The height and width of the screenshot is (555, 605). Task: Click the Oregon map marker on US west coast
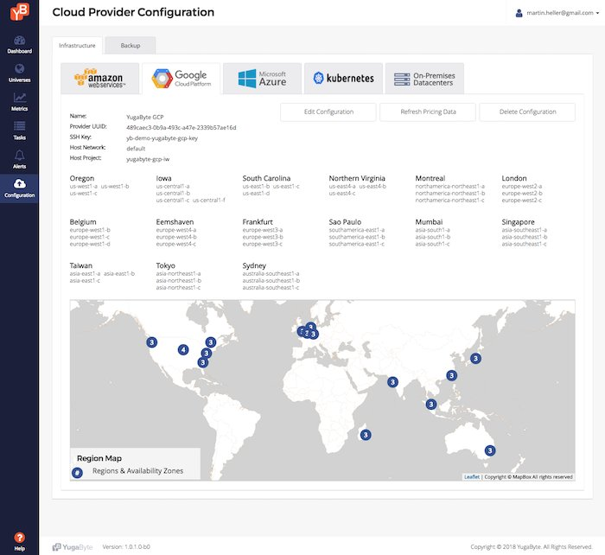(x=151, y=342)
